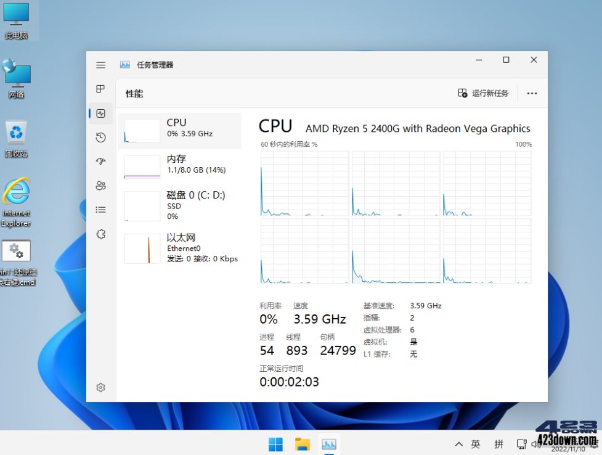Open Details list icon in sidebar
The image size is (602, 455).
click(100, 210)
